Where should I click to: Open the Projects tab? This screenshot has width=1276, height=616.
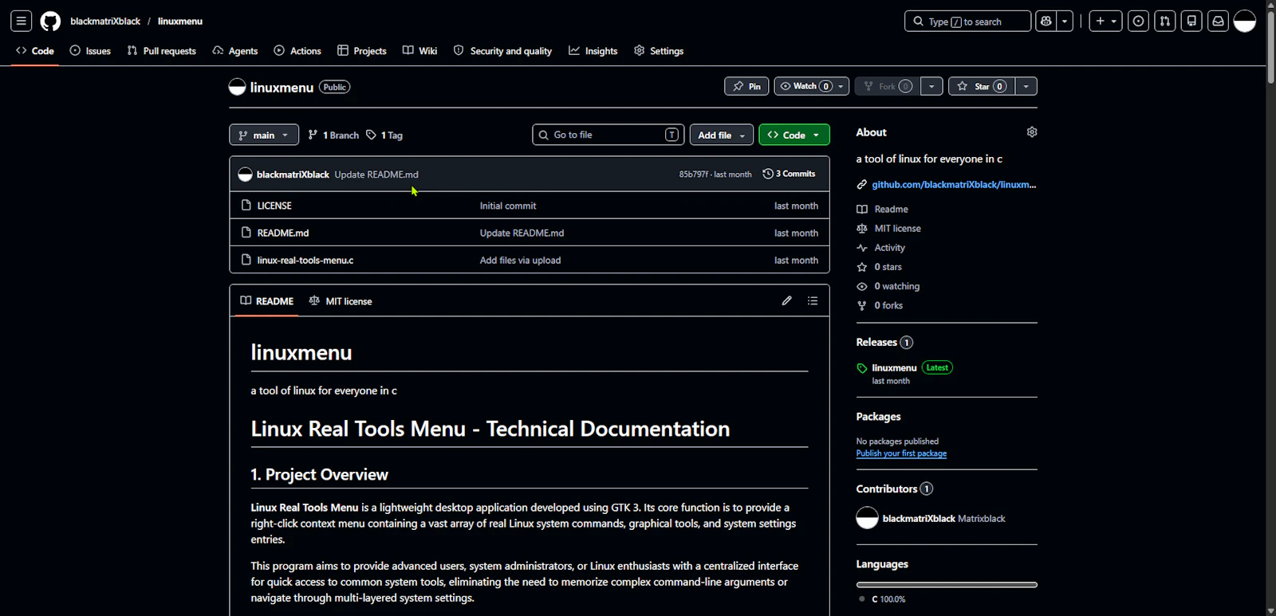(x=362, y=51)
